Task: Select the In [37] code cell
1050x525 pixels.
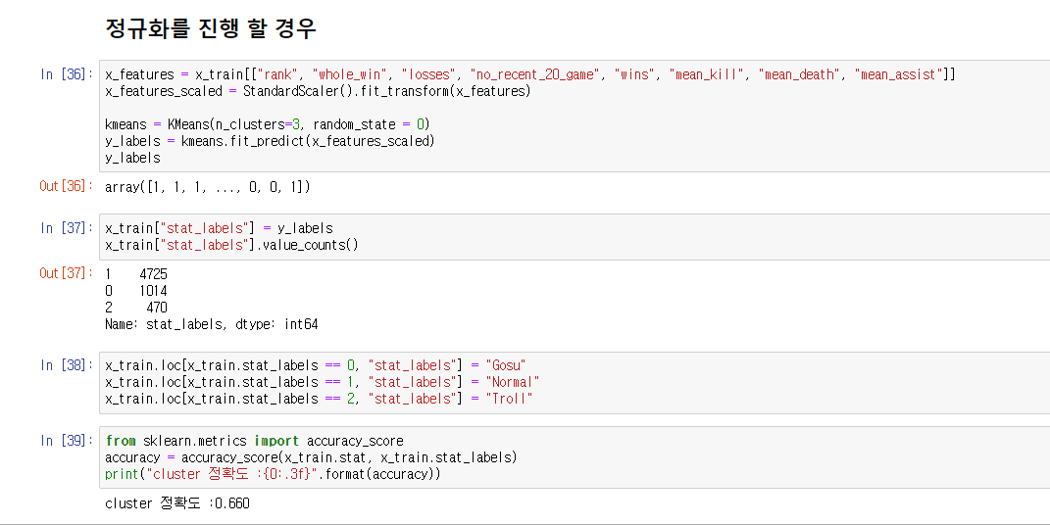Action: 575,237
